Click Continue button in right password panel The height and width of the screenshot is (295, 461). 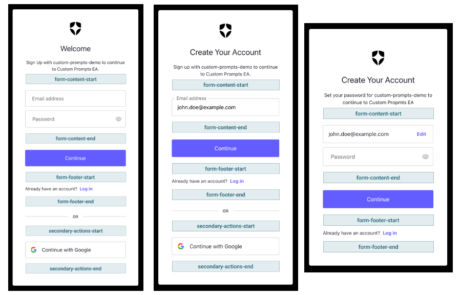(378, 199)
